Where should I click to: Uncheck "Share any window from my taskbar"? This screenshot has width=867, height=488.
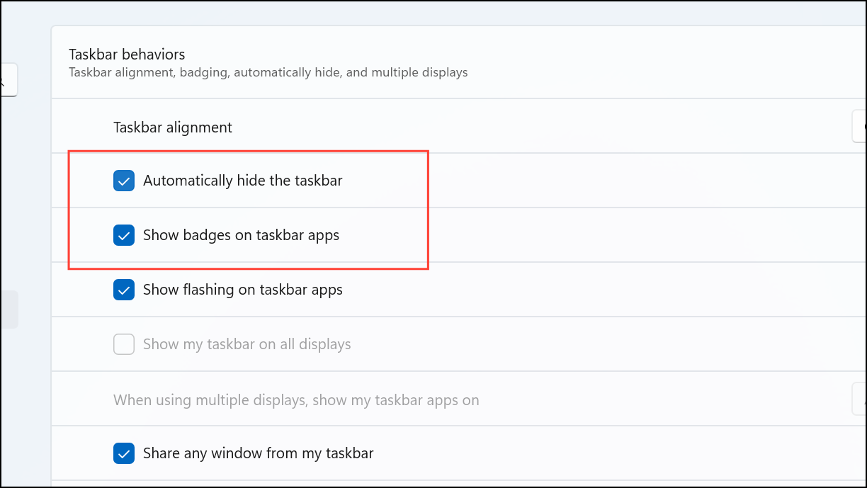click(124, 453)
